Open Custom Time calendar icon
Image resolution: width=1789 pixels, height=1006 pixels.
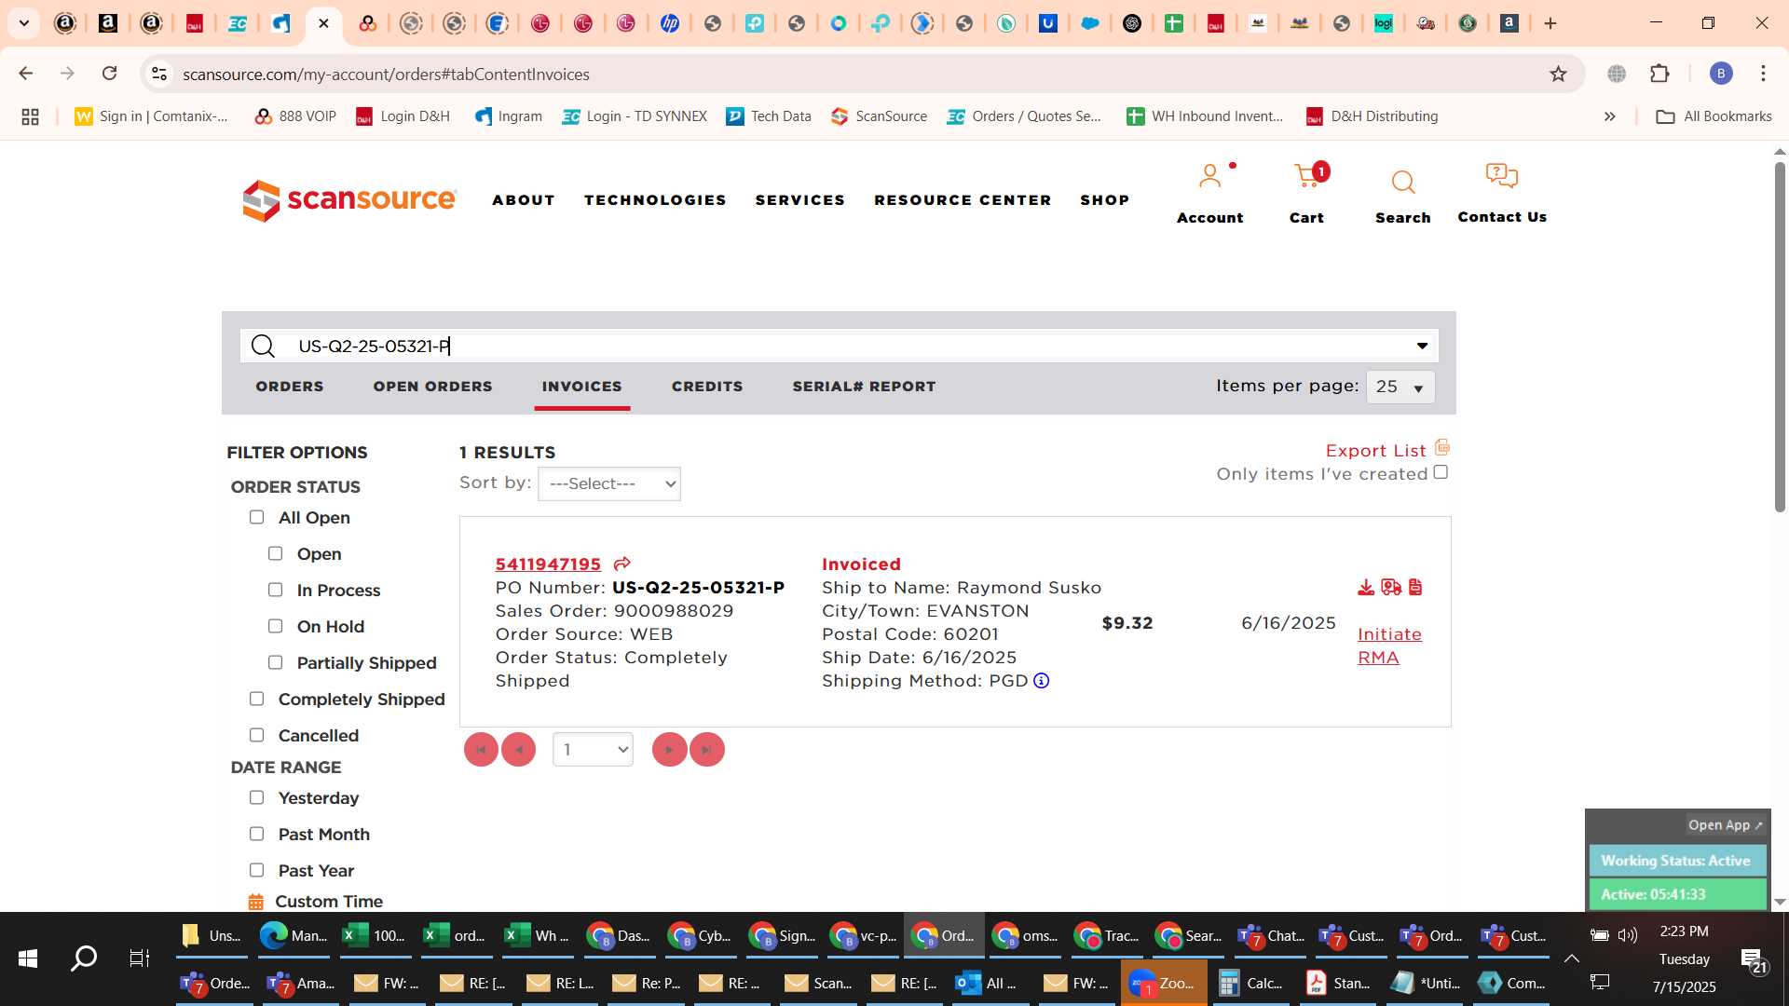[x=255, y=902]
